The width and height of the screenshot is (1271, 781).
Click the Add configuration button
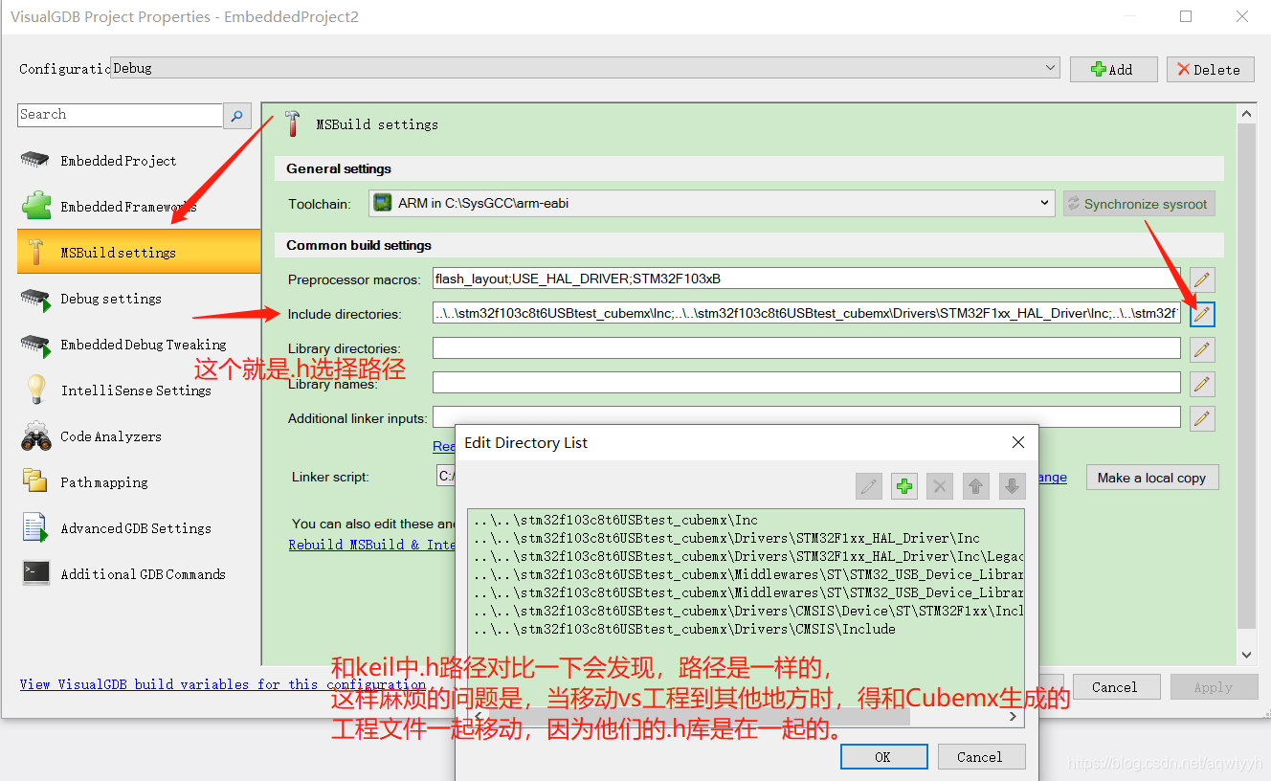point(1113,70)
